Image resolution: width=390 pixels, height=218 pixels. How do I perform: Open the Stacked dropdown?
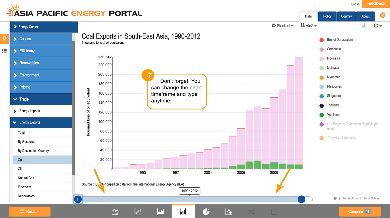(x=282, y=26)
